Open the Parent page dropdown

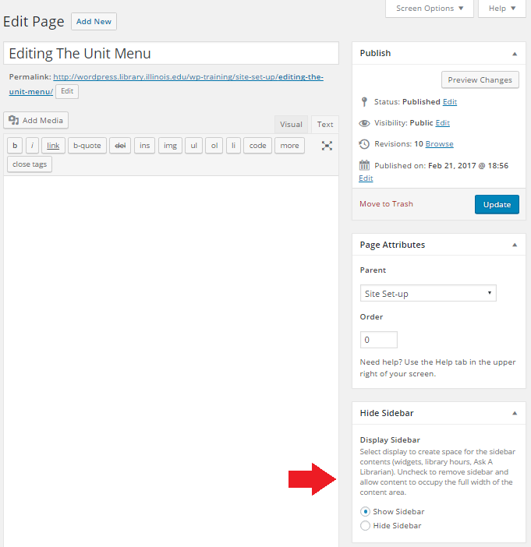click(x=428, y=294)
